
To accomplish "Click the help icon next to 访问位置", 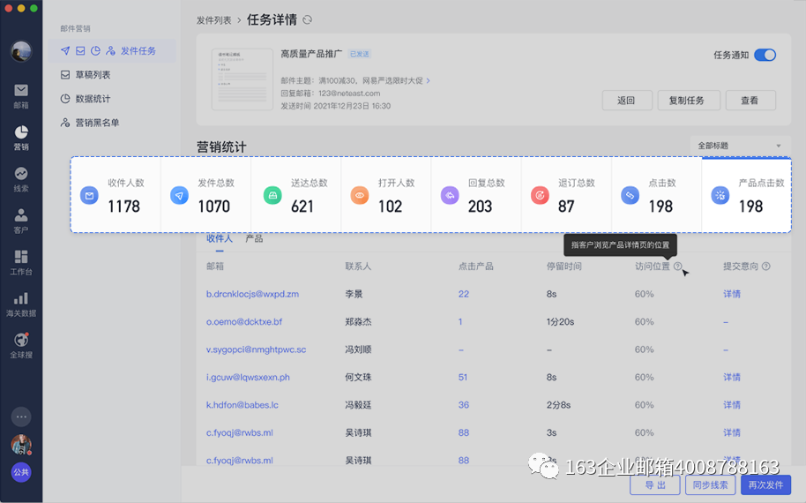I will (678, 266).
